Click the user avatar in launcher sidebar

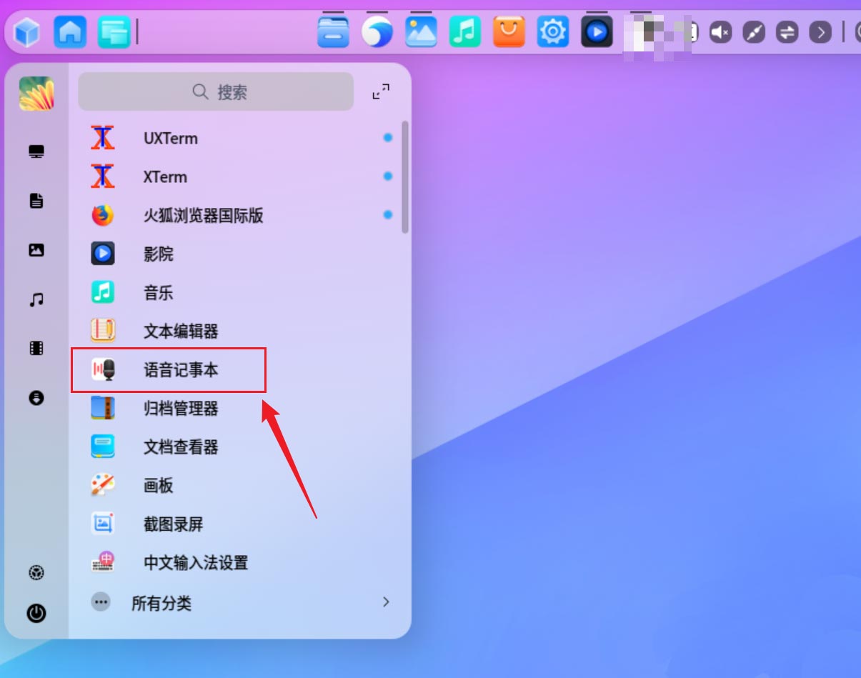[36, 94]
